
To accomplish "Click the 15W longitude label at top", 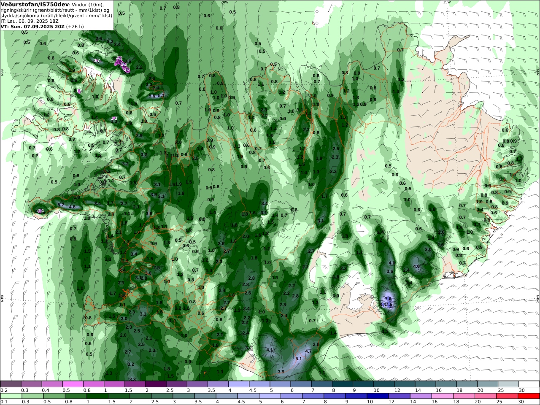I will pos(447,2).
